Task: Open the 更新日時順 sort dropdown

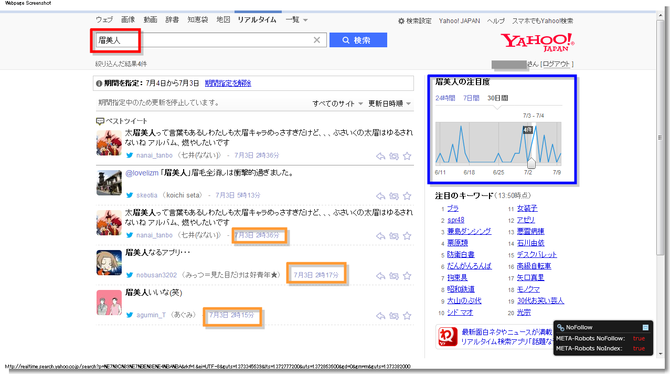Action: pos(389,103)
